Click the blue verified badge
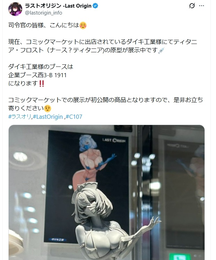This screenshot has width=216, height=260. coord(95,6)
